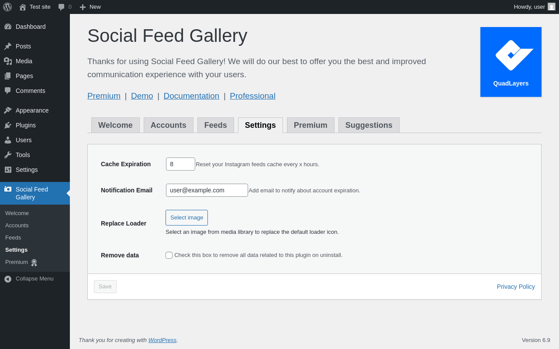The height and width of the screenshot is (349, 559).
Task: Click the Posts pushpin icon
Action: coord(8,46)
